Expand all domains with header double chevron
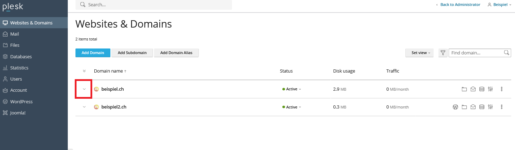This screenshot has height=150, width=515. point(84,71)
